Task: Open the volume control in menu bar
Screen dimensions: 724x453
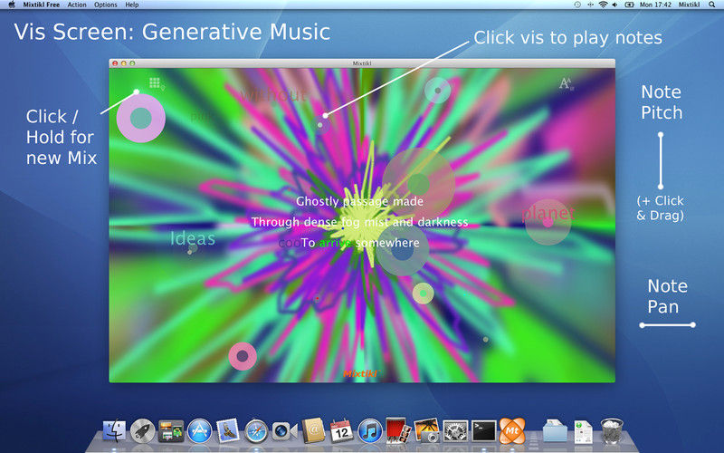Action: [x=615, y=5]
